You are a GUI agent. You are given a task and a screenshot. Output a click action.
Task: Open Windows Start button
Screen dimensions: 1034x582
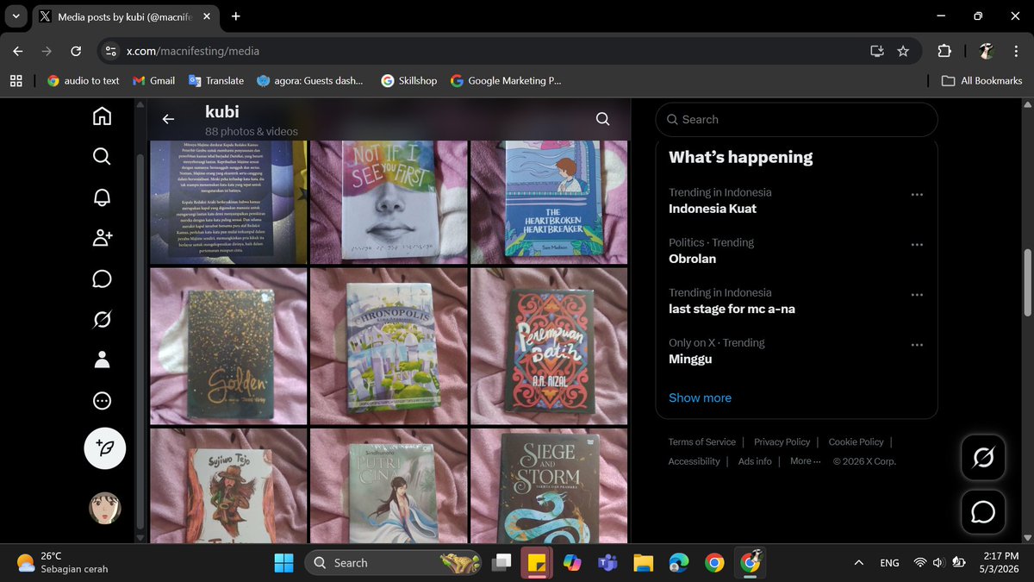pos(283,562)
